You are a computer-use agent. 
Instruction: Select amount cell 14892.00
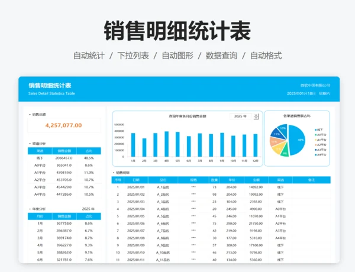point(256,187)
